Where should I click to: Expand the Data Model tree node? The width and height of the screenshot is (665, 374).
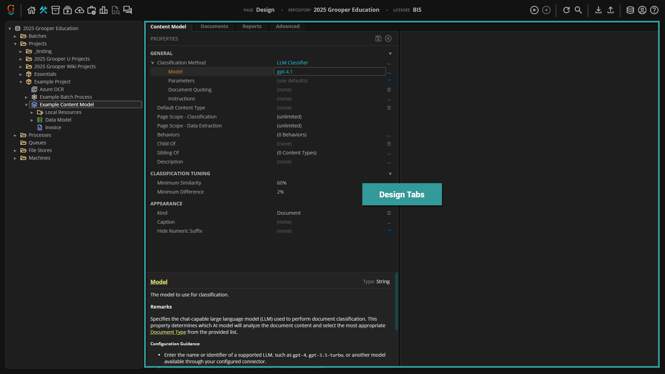[x=32, y=120]
